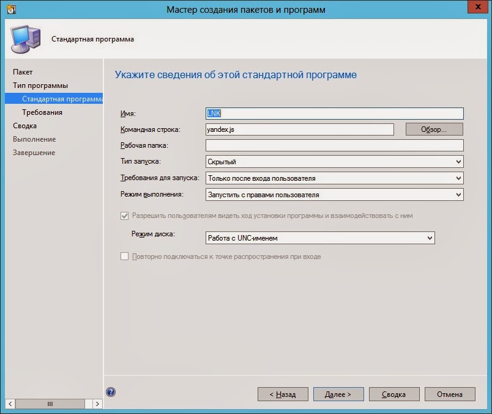Screen dimensions: 492x414
Task: Go back with the Назад button
Action: click(283, 394)
